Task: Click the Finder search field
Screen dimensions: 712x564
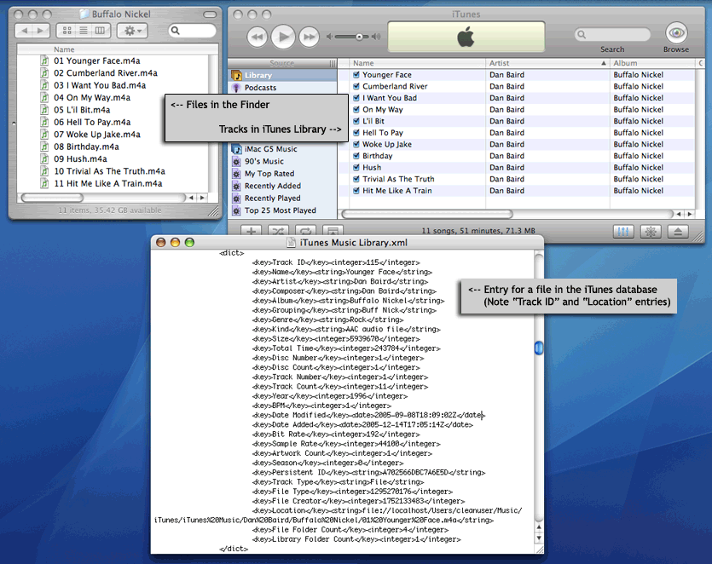Action: click(x=192, y=31)
